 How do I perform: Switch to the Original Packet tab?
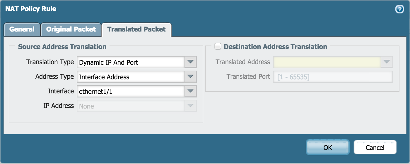[71, 29]
